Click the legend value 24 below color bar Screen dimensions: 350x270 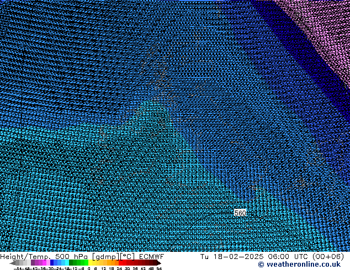click(x=119, y=268)
